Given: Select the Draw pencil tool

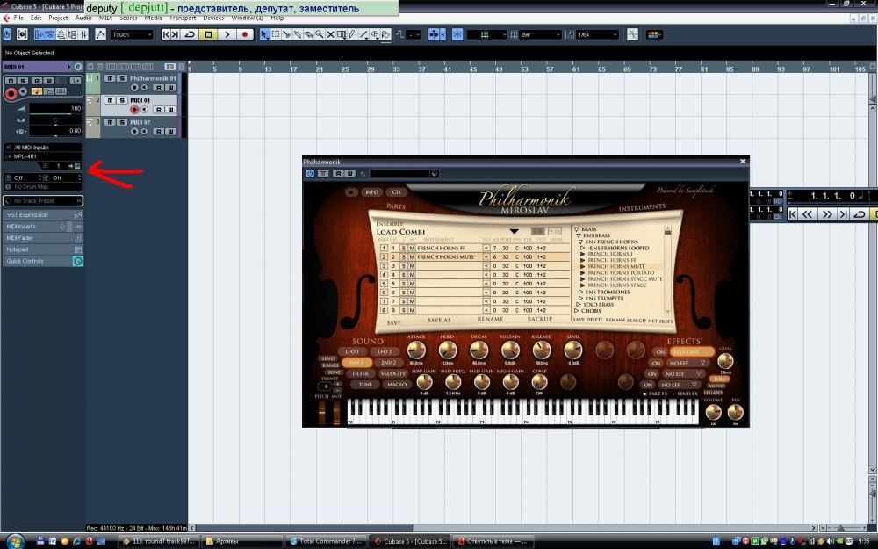Looking at the screenshot, I should pyautogui.click(x=352, y=35).
